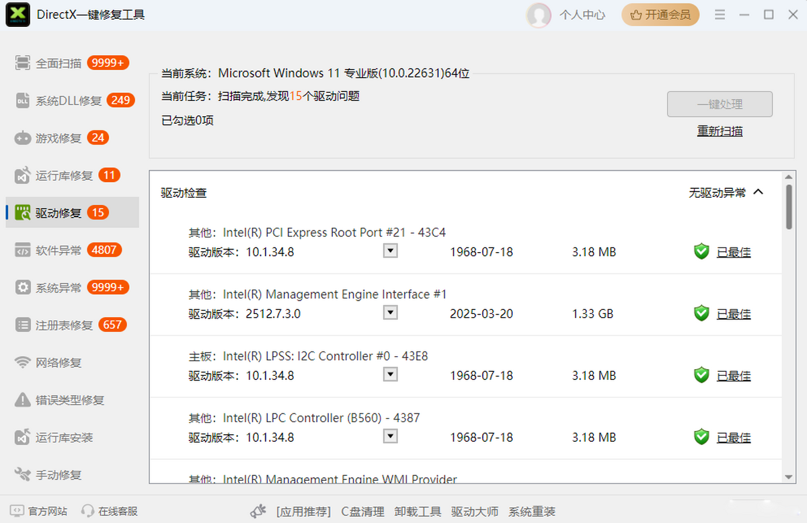
Task: Open C盘清理 in the bottom bar
Action: click(362, 512)
